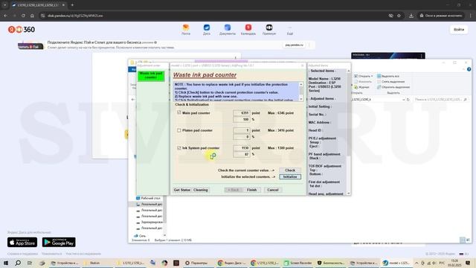
Task: Click the Google Play download badge
Action: tap(59, 242)
